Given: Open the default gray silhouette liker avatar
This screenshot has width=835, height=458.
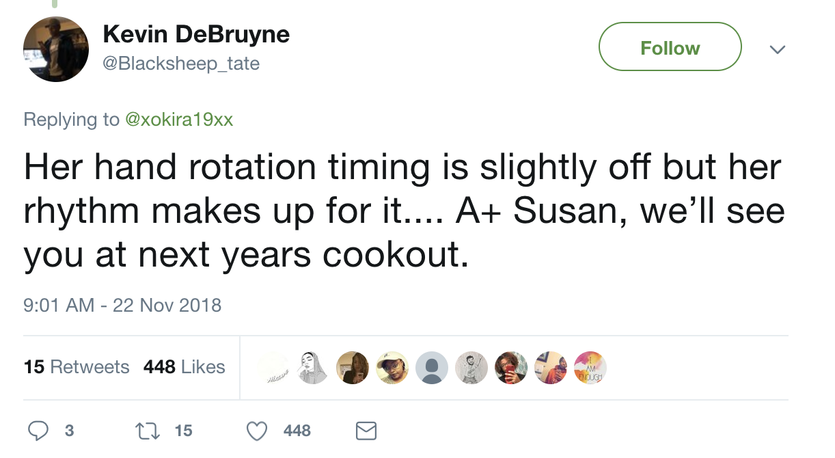Looking at the screenshot, I should coord(432,368).
